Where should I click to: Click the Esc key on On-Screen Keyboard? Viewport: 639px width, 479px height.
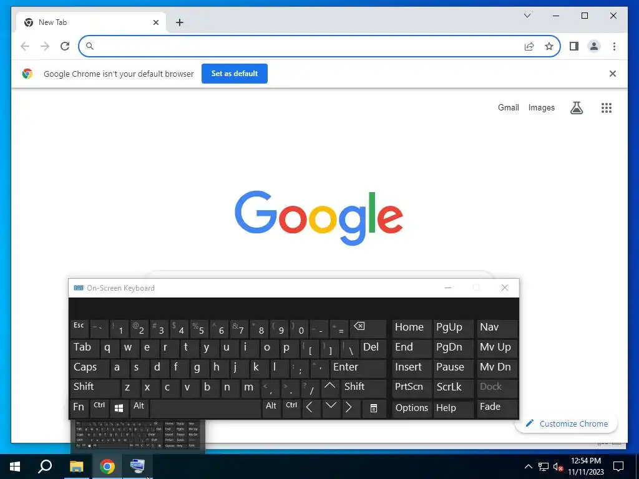point(79,328)
